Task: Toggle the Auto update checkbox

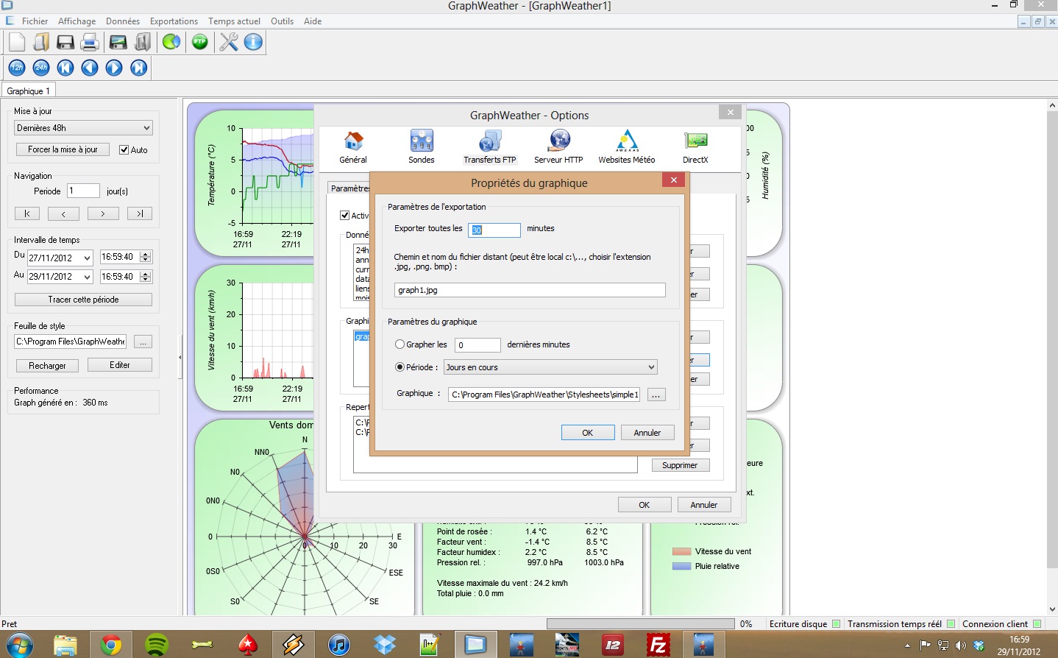Action: coord(124,150)
